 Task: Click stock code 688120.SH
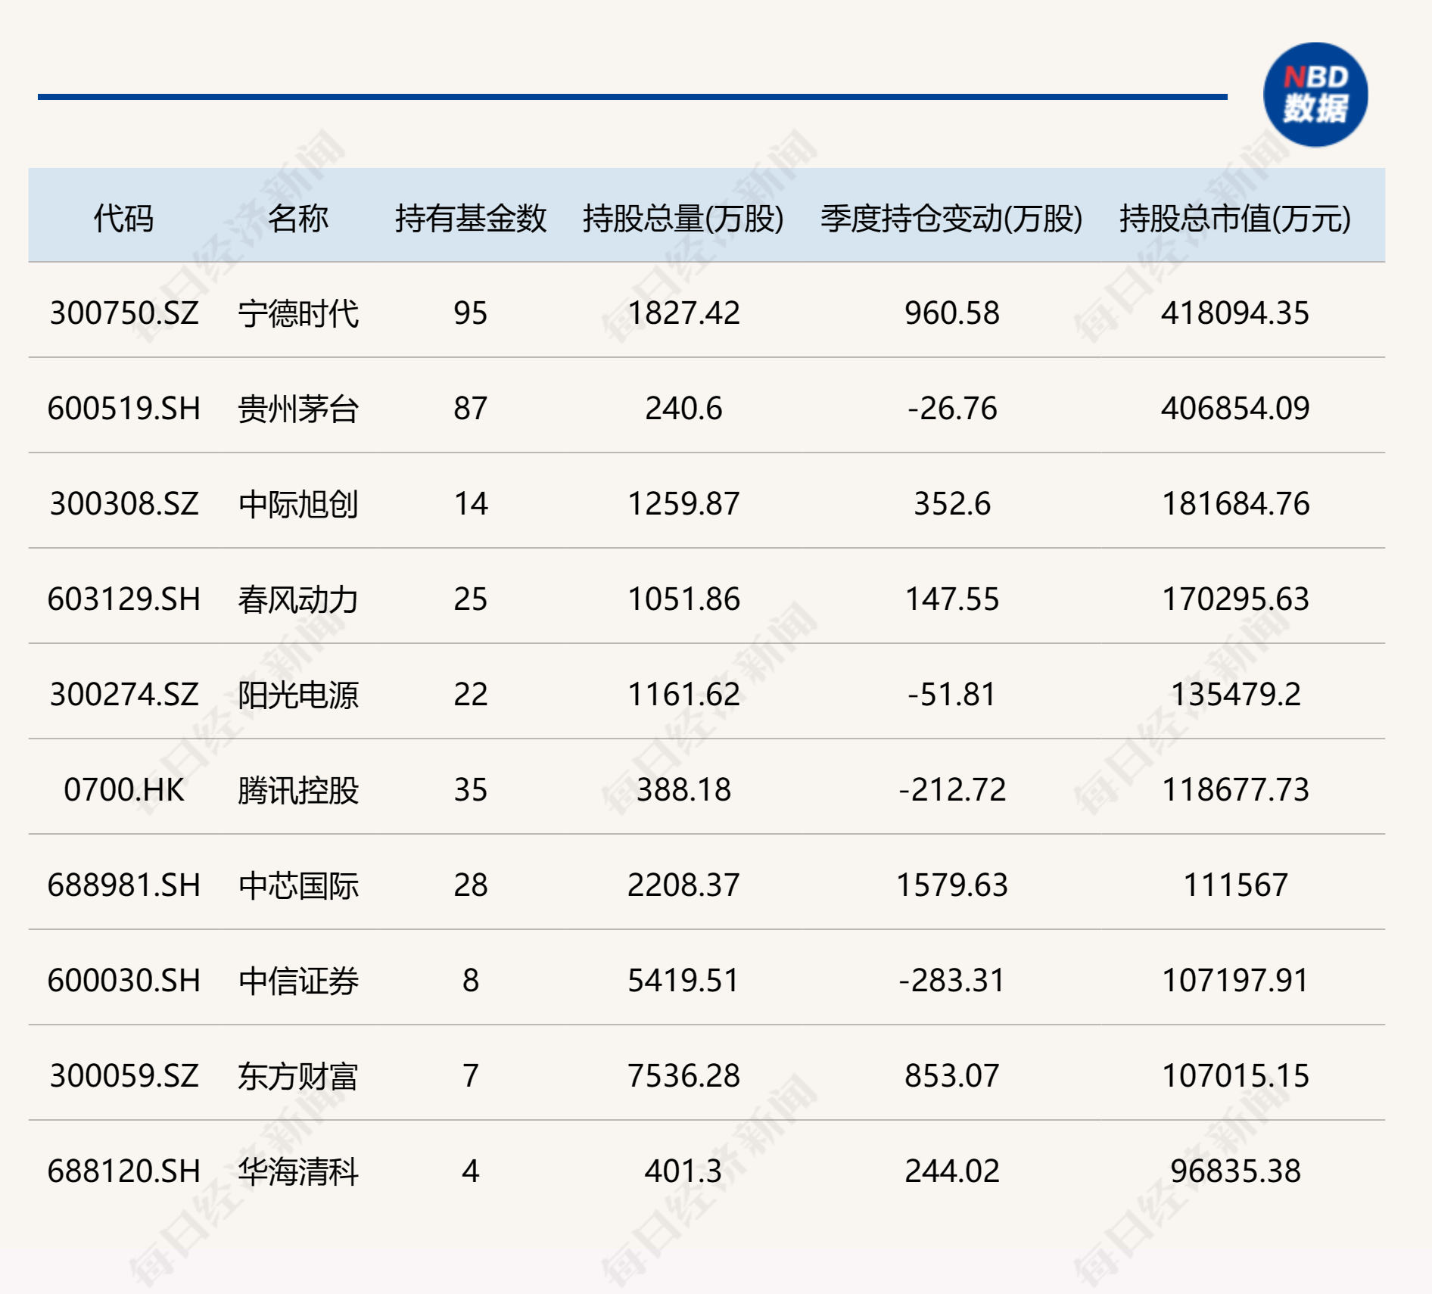(124, 1171)
